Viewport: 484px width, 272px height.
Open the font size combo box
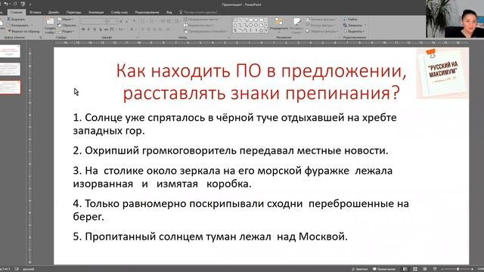coord(112,21)
